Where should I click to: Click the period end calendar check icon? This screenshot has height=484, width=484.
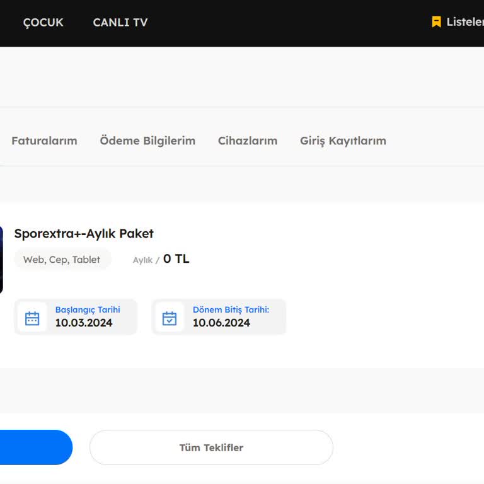(x=170, y=318)
